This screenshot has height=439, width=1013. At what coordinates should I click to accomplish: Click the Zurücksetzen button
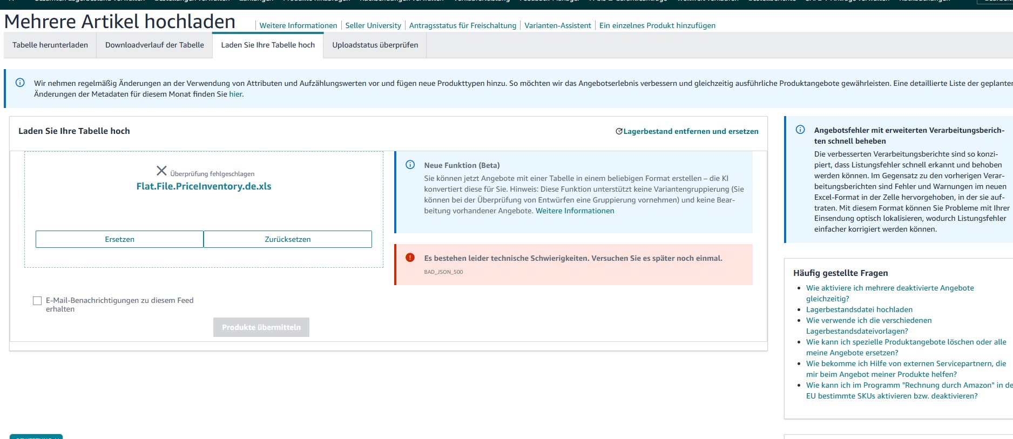[288, 239]
